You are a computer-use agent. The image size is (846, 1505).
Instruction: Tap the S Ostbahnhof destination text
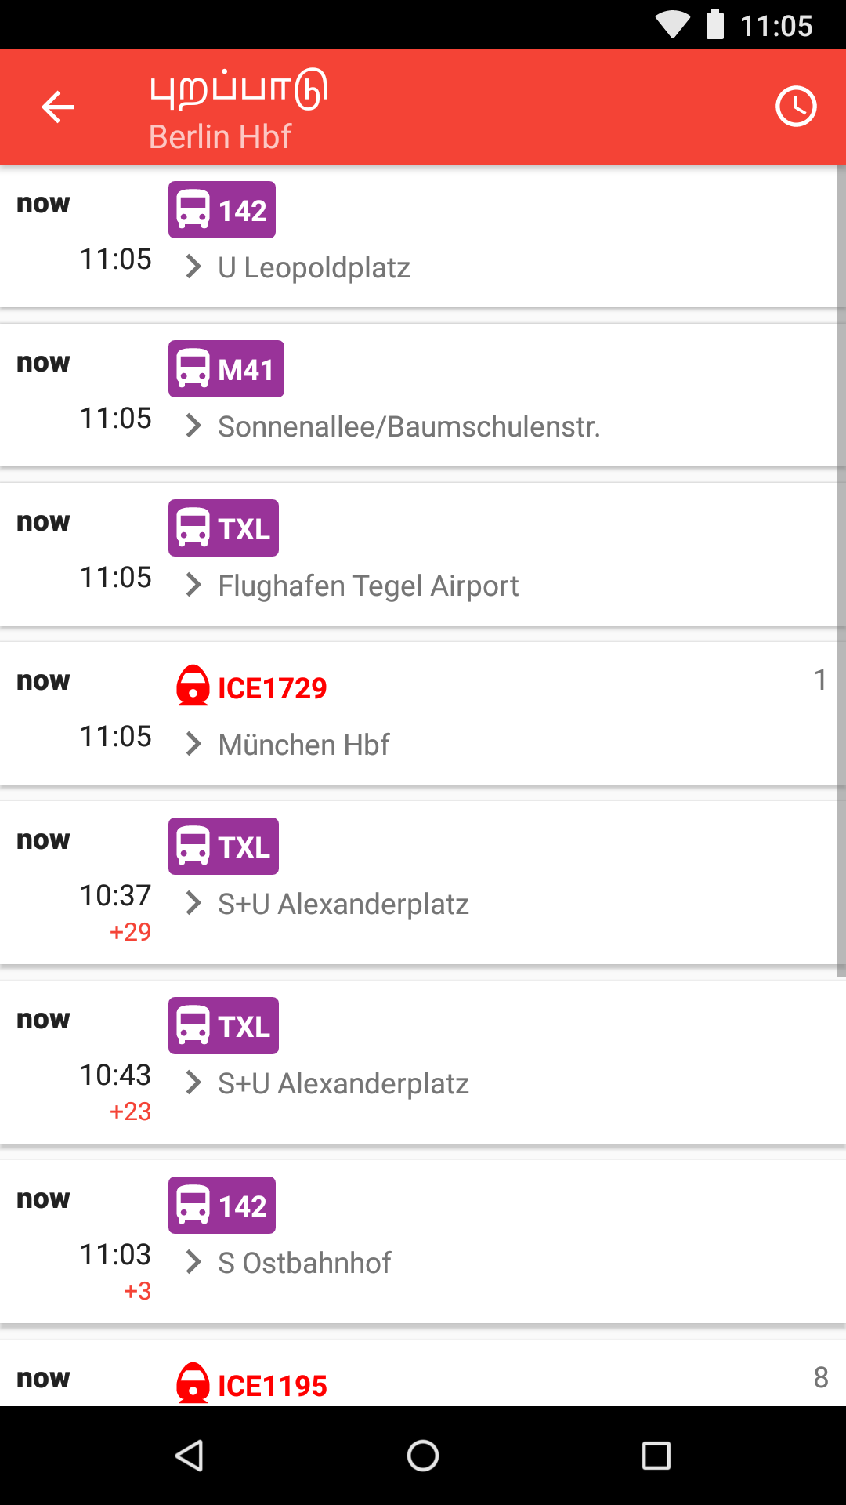click(304, 1263)
